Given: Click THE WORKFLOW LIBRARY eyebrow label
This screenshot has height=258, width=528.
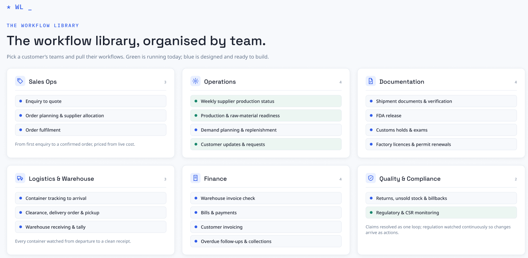Looking at the screenshot, I should pyautogui.click(x=43, y=25).
